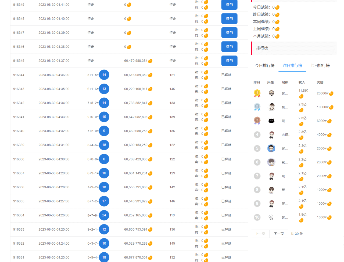This screenshot has height=262, width=344.
Task: Click the 奖励 column header
Action: tap(320, 82)
